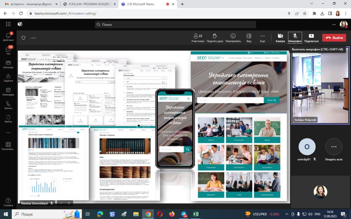Zoom in shared content with plus button
The width and height of the screenshot is (351, 219).
pos(69,203)
